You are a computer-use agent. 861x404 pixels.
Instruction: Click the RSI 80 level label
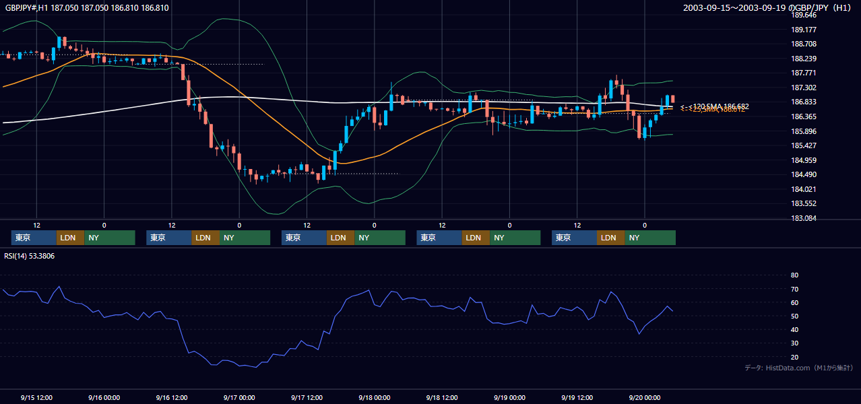(x=794, y=275)
